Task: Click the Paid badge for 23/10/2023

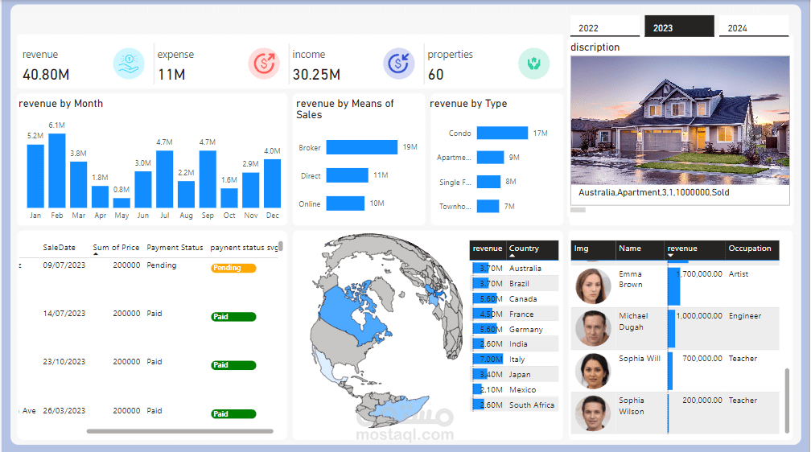Action: click(x=233, y=365)
